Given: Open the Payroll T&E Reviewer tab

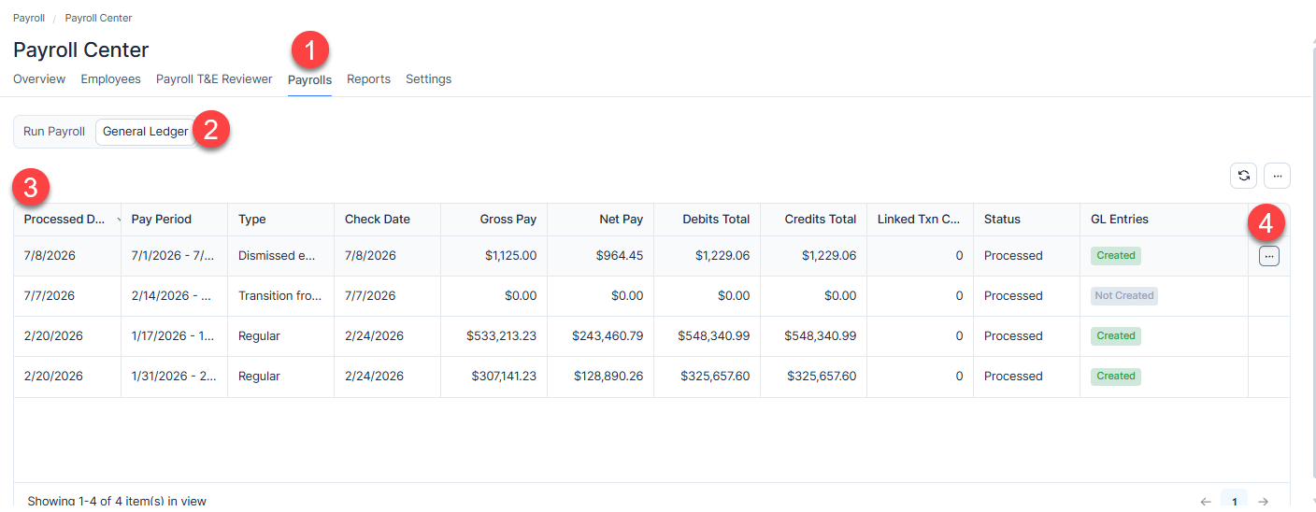Looking at the screenshot, I should [x=214, y=79].
